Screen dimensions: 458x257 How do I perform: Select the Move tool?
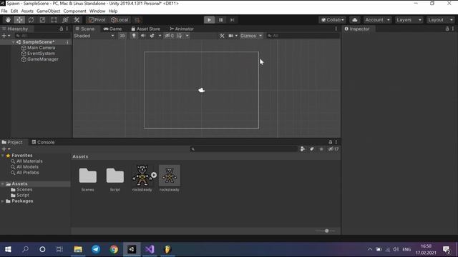point(19,20)
